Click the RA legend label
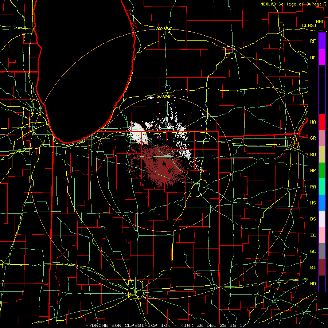 pyautogui.click(x=313, y=187)
